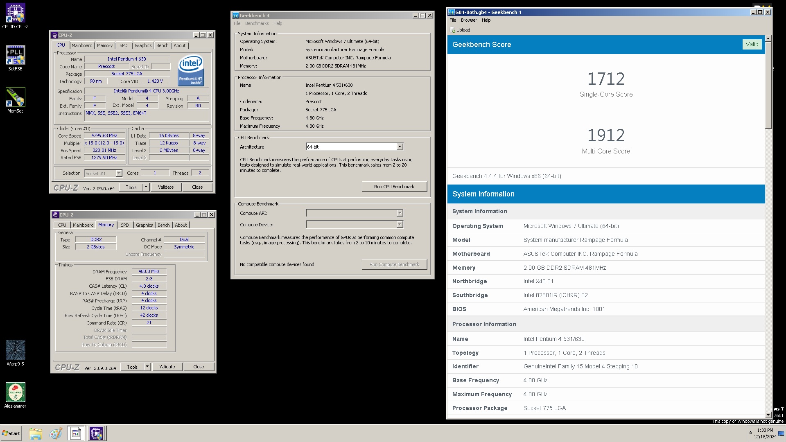The image size is (786, 442).
Task: Click Tools button in lower CPU-Z
Action: click(132, 367)
